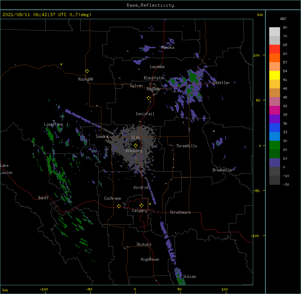Pick the green 30-20 dBZ legend swatch
This screenshot has width=301, height=294.
pyautogui.click(x=274, y=145)
